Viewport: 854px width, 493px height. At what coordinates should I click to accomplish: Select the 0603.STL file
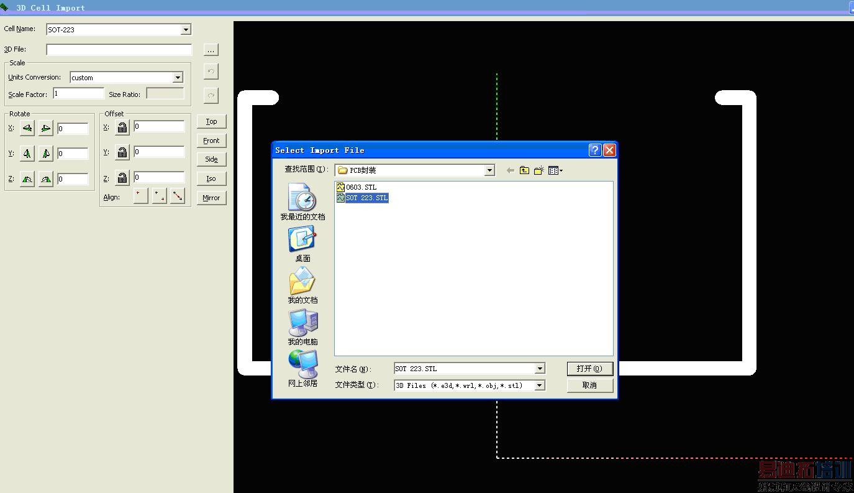tap(357, 187)
